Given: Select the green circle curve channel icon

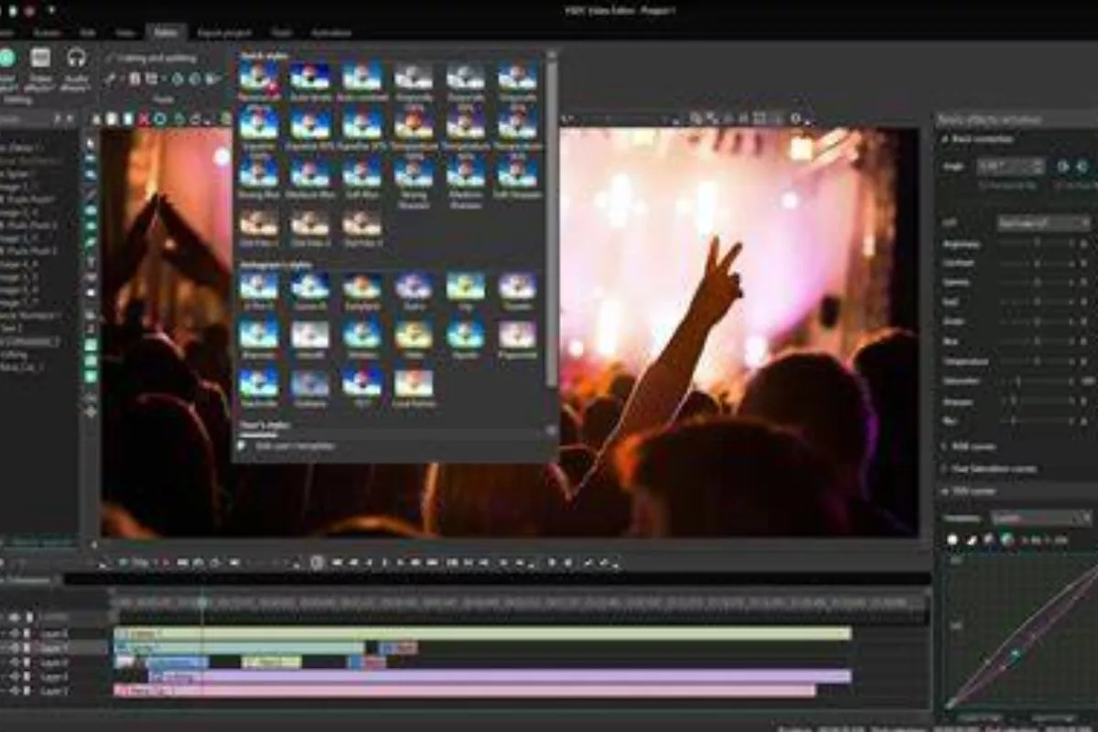Looking at the screenshot, I should (x=1006, y=539).
